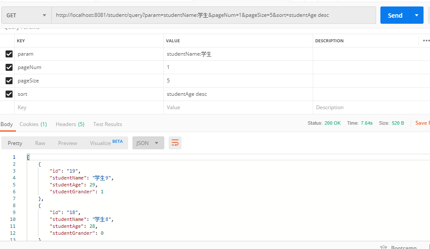Click the Save Response link
The width and height of the screenshot is (430, 249).
click(x=423, y=123)
